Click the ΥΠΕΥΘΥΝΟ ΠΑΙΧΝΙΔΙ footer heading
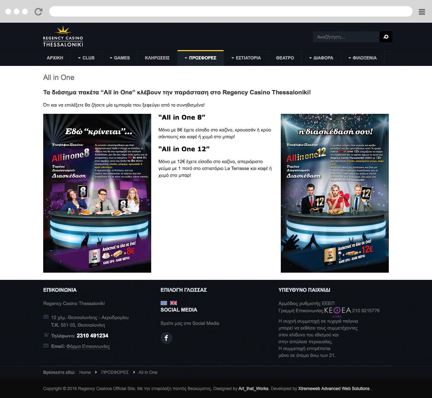Image resolution: width=432 pixels, height=398 pixels. tap(304, 290)
